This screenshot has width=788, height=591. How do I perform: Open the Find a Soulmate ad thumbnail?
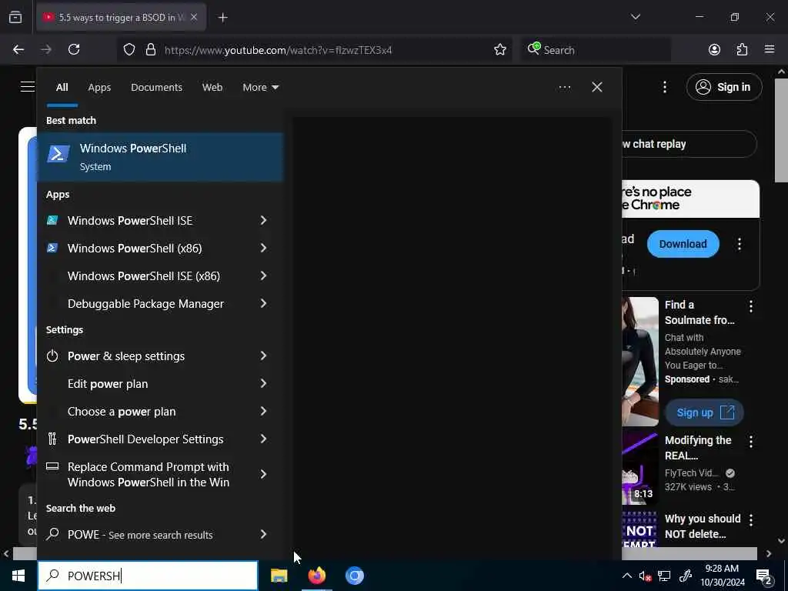[640, 362]
